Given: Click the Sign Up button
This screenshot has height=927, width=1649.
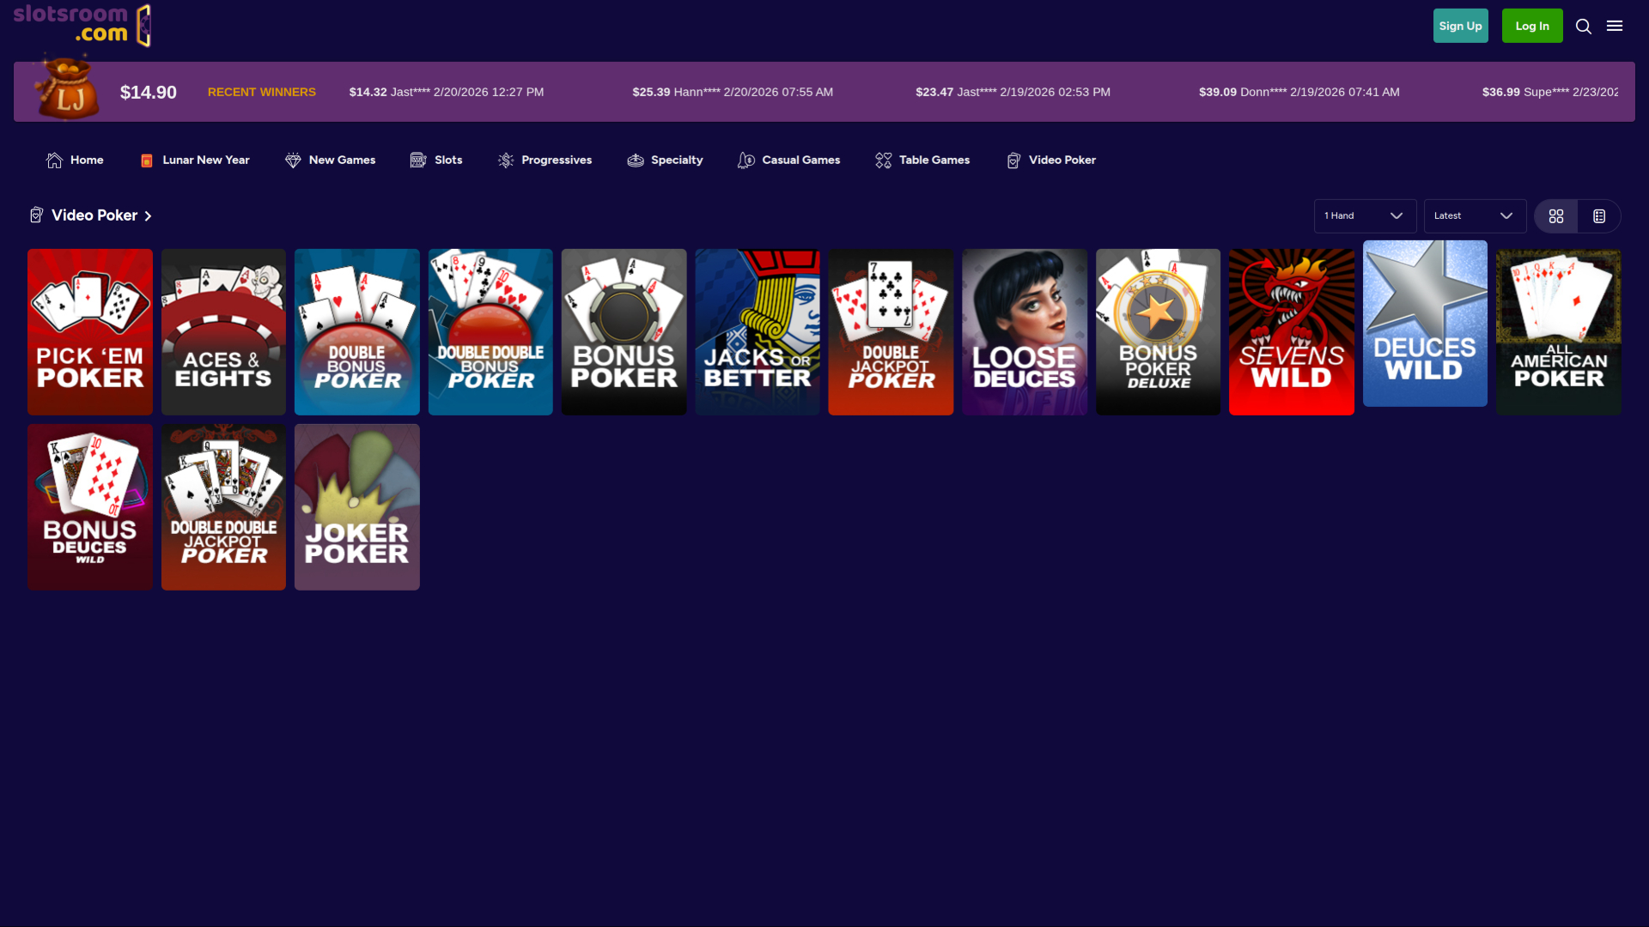Looking at the screenshot, I should point(1460,26).
